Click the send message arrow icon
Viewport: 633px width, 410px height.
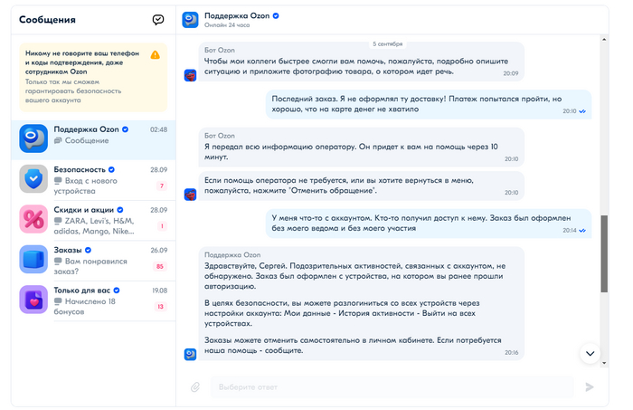pyautogui.click(x=590, y=387)
